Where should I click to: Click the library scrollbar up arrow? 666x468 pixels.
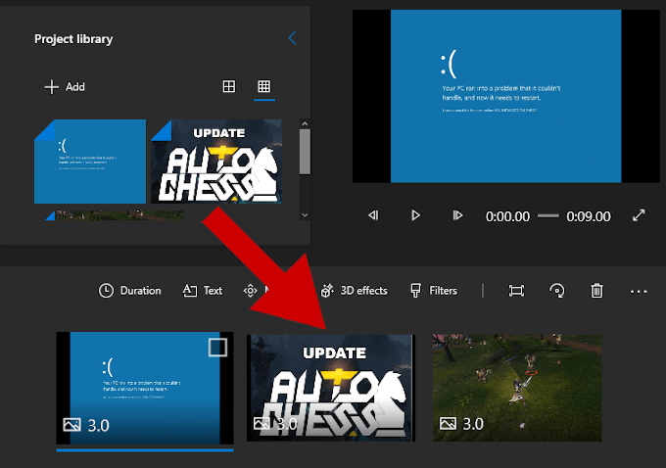pos(305,123)
